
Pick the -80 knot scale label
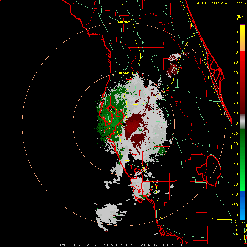pos(235,205)
